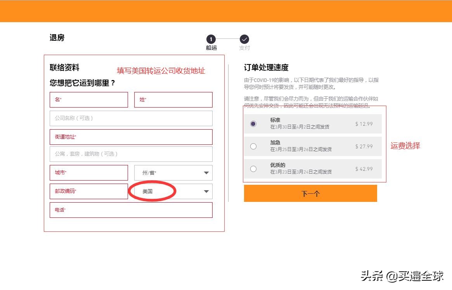Select the 标准 shipping radio button
The width and height of the screenshot is (452, 290).
pyautogui.click(x=254, y=124)
